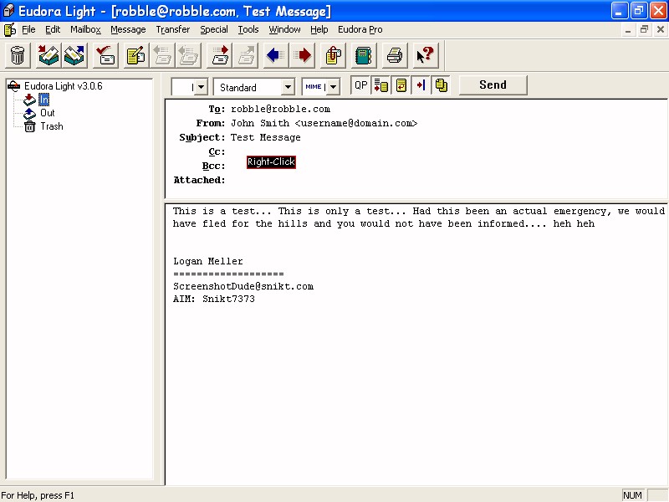Screen dimensions: 669x502
Task: Click the Reply All toolbar icon
Action: (188, 55)
